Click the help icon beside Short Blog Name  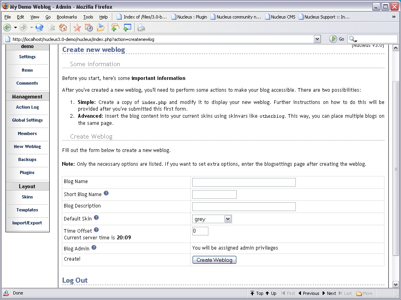106,193
